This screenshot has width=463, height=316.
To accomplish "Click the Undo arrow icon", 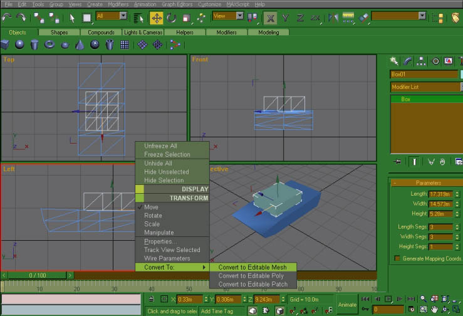I will click(7, 18).
